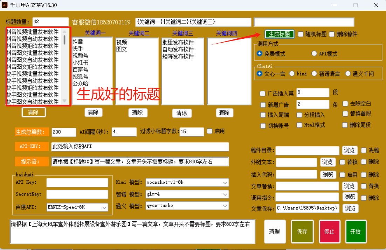Click title list scroll down arrow

[x=64, y=101]
